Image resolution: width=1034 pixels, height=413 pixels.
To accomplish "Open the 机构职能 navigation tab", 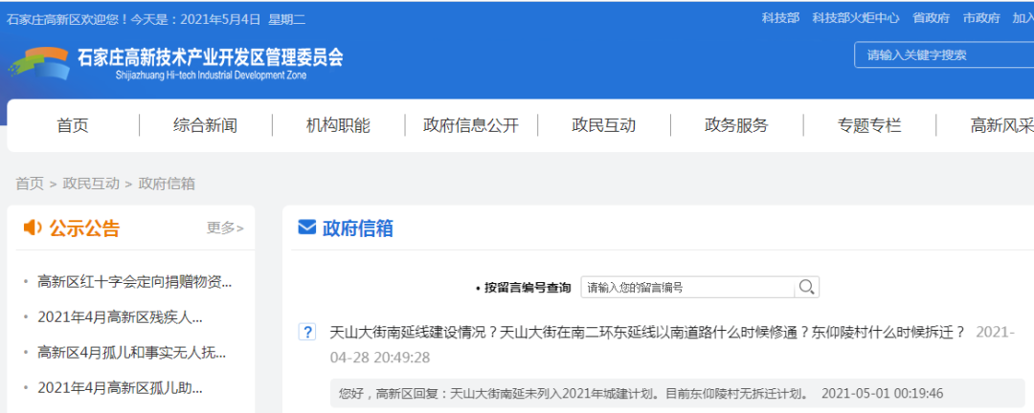I will click(x=338, y=125).
